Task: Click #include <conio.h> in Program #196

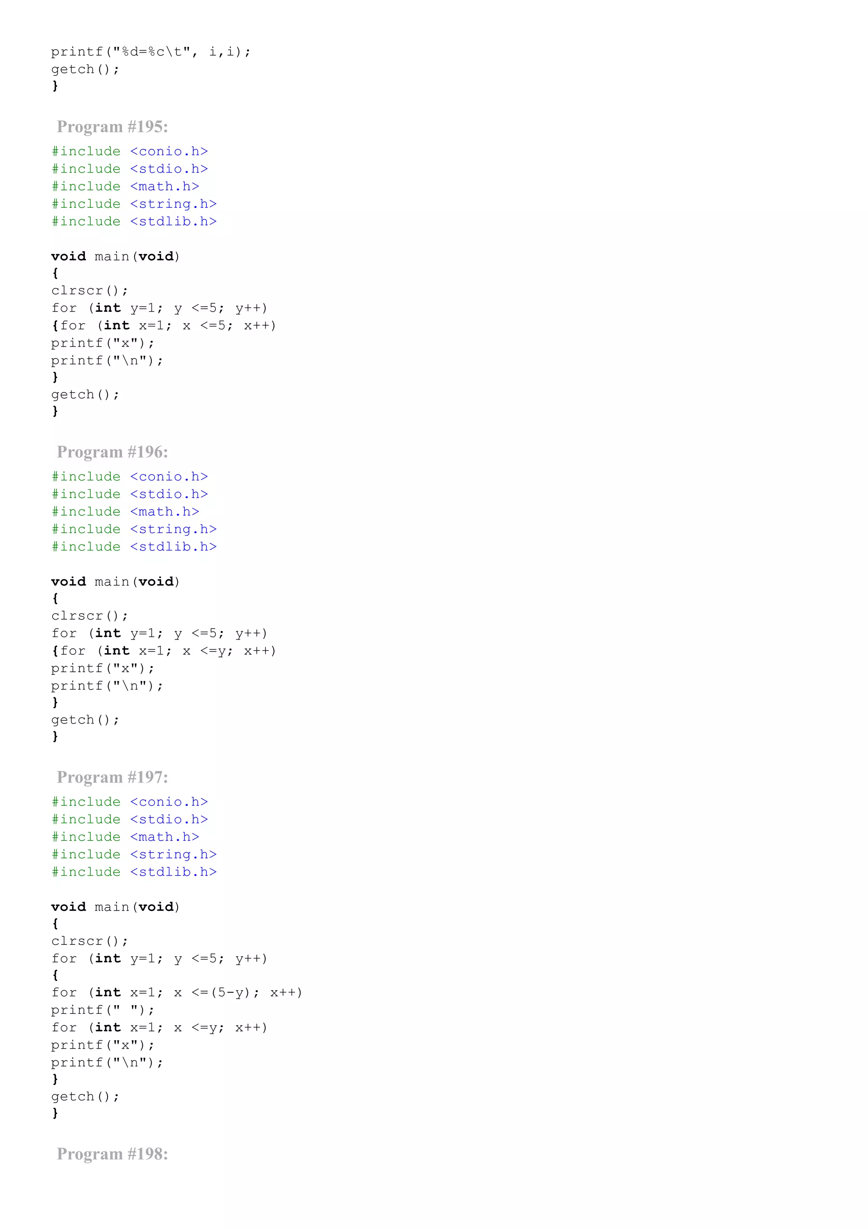Action: click(x=130, y=477)
